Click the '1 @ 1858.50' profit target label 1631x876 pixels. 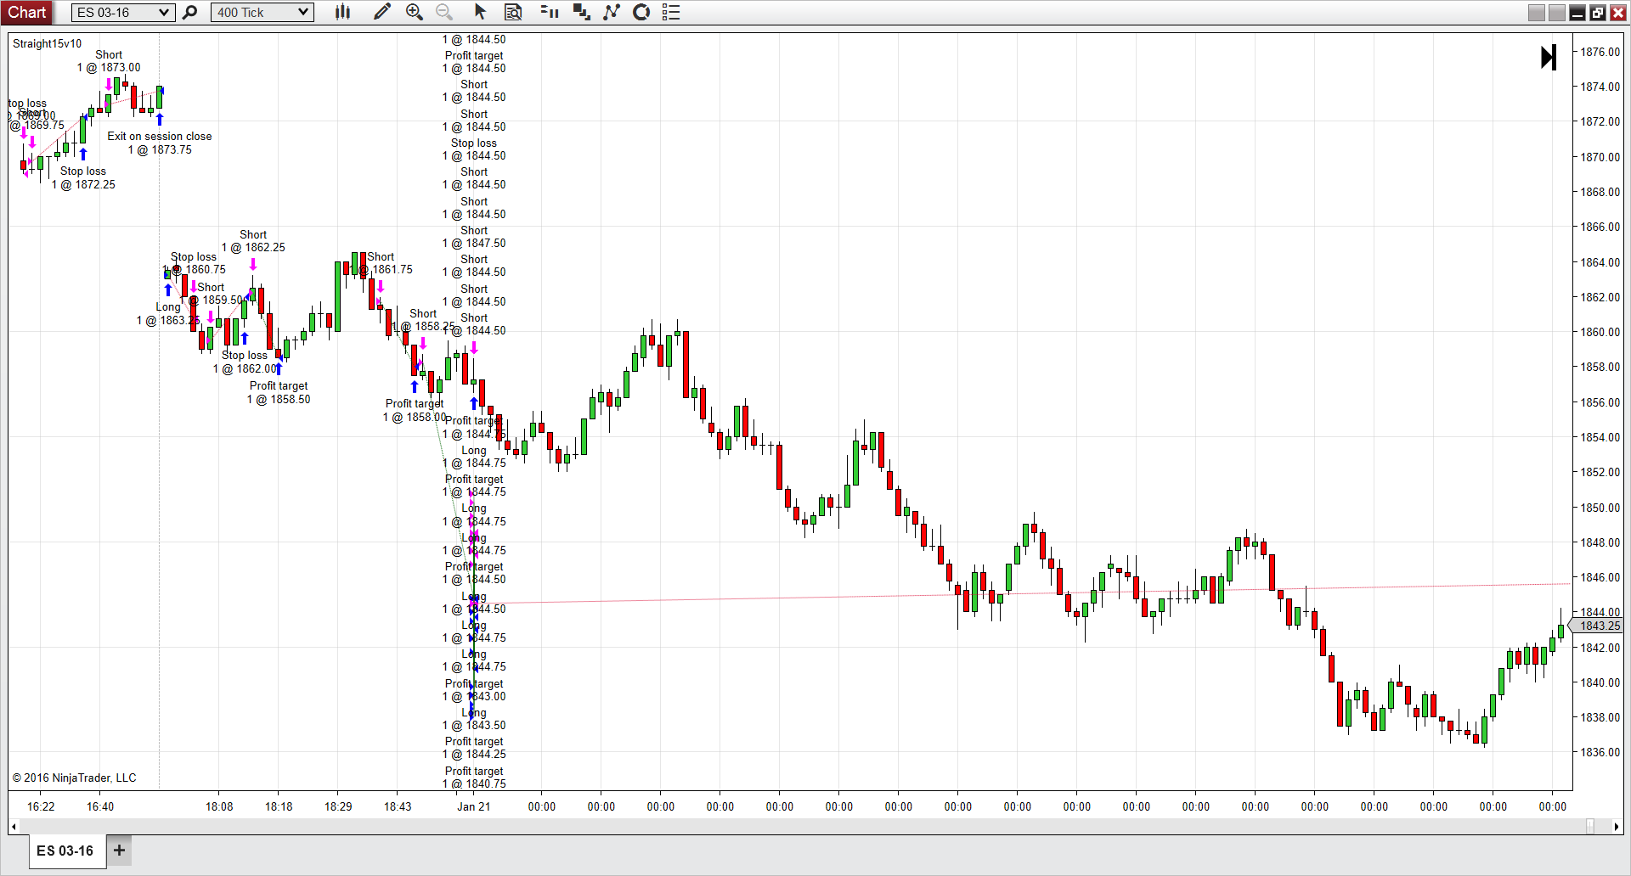point(279,399)
